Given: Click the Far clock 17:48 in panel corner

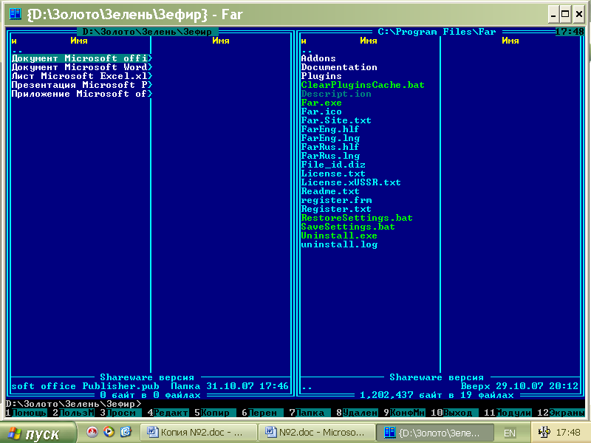Looking at the screenshot, I should pos(570,32).
